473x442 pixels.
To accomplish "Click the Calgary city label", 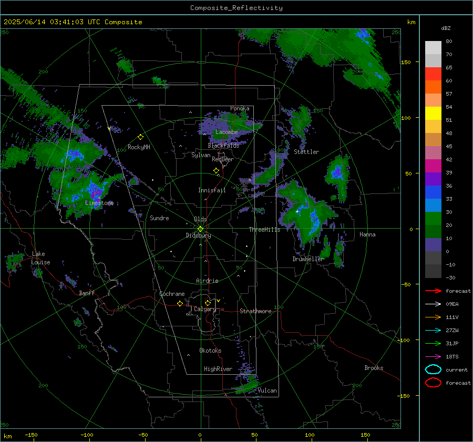I will (205, 309).
